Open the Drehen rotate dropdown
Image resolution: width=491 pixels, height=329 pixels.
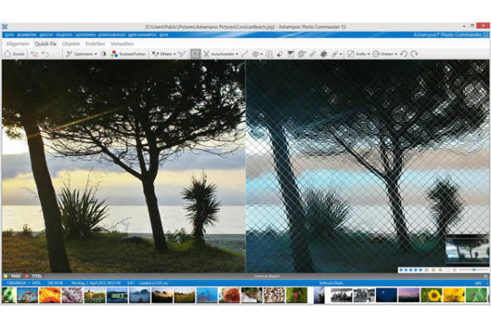click(x=385, y=54)
